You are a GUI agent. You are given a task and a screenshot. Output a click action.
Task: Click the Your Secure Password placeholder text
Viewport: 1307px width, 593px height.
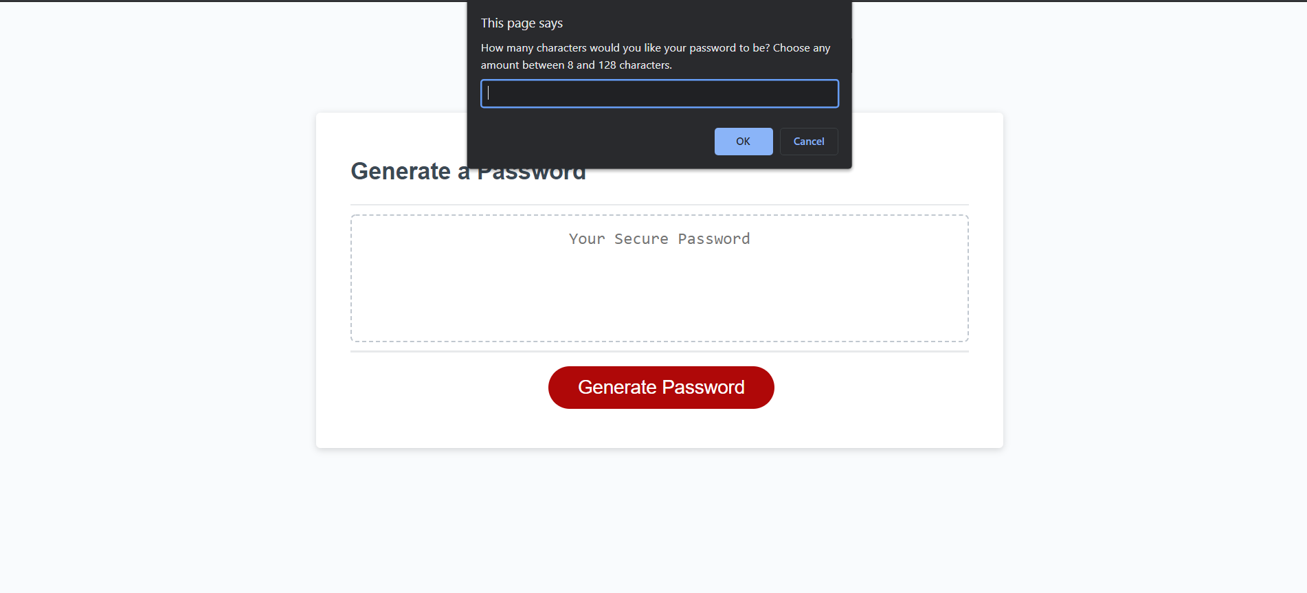click(659, 238)
